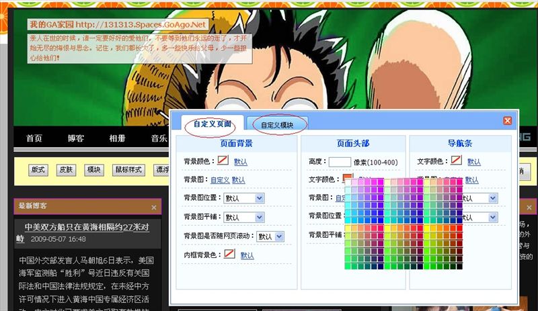Open 背景图是否随网页滚动 dropdown

pyautogui.click(x=270, y=236)
